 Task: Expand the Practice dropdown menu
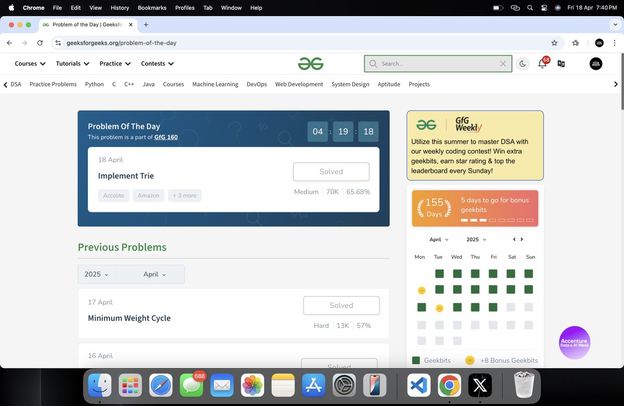pos(115,64)
